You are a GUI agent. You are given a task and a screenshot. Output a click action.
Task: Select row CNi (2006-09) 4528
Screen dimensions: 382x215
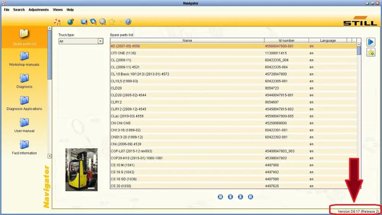[233, 144]
